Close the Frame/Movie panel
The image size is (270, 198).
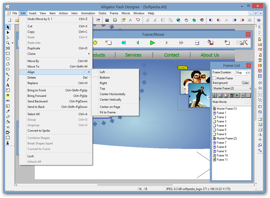coord(248,35)
